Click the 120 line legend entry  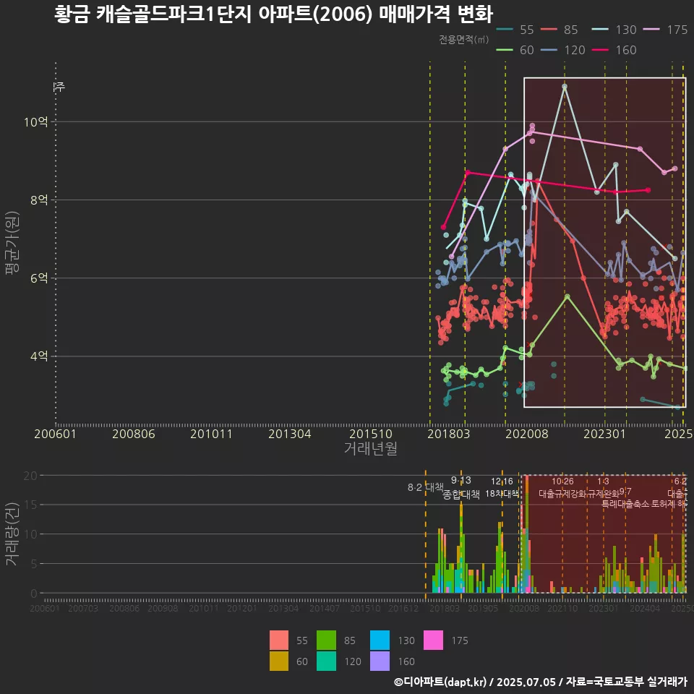563,50
